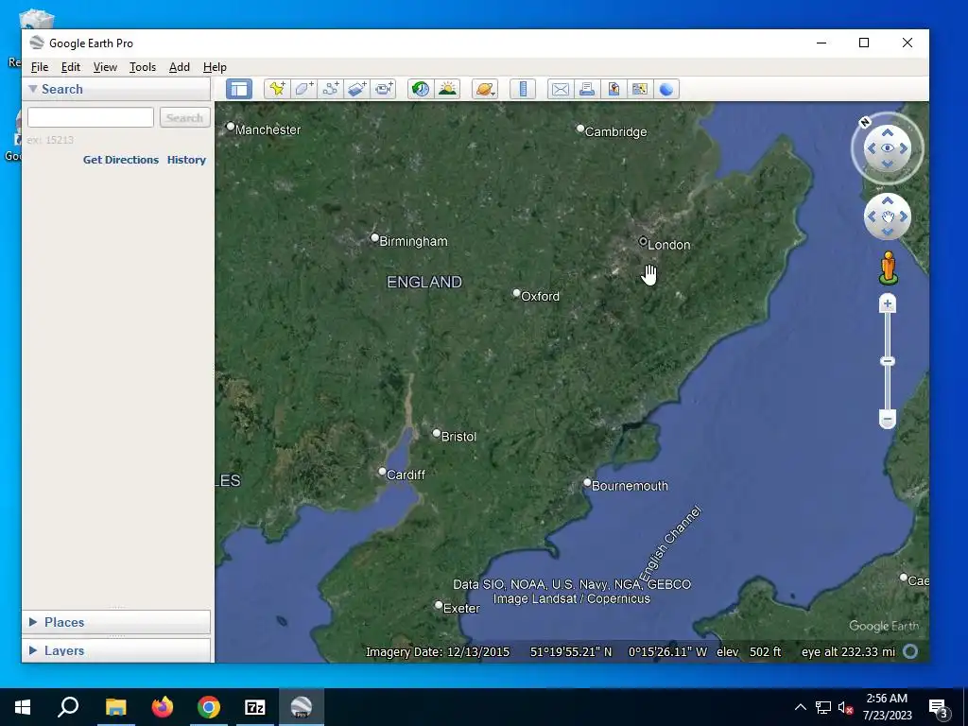This screenshot has width=968, height=726.
Task: Expand the Layers panel
Action: (33, 650)
